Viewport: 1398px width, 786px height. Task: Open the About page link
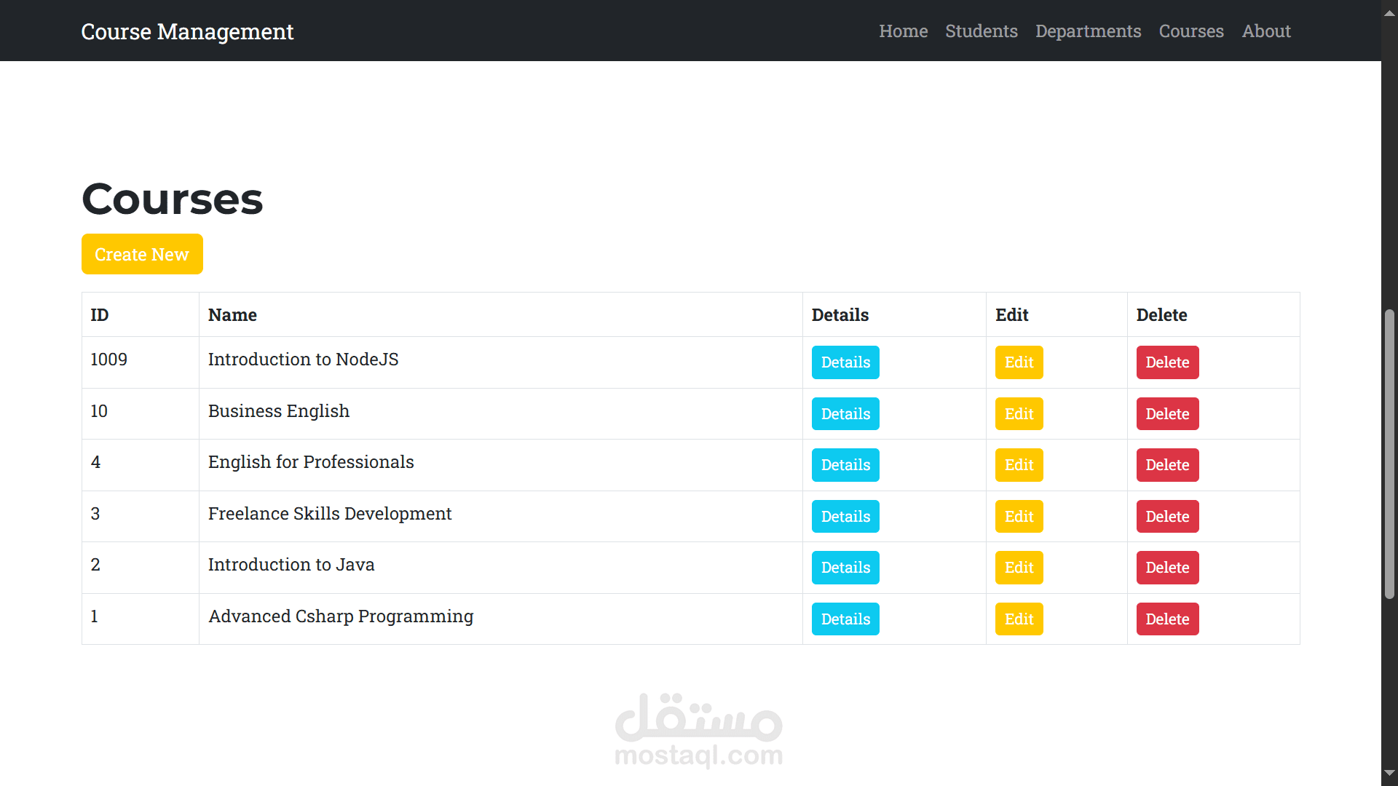(x=1266, y=31)
